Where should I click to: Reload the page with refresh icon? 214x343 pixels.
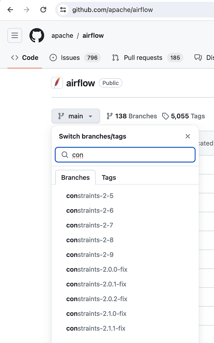(43, 10)
